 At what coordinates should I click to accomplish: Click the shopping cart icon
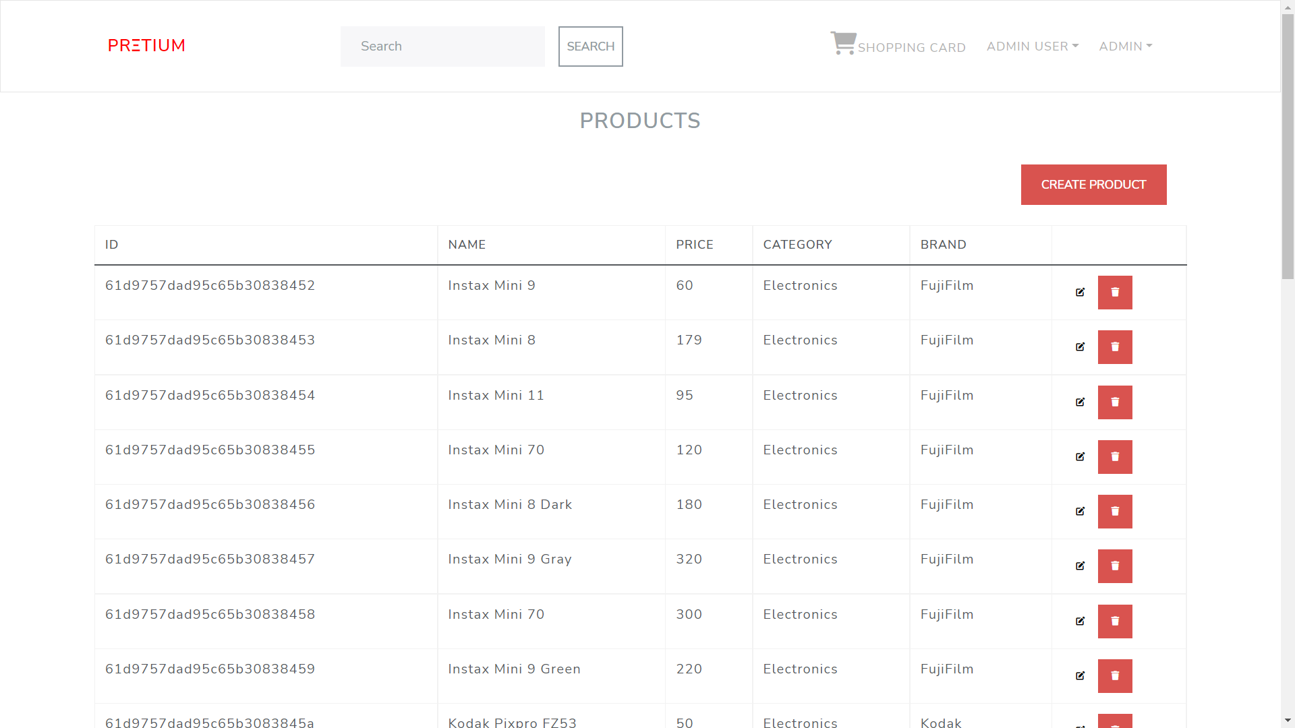point(842,42)
